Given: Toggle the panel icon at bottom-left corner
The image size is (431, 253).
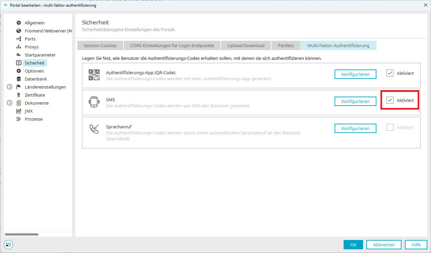Looking at the screenshot, I should 8,245.
